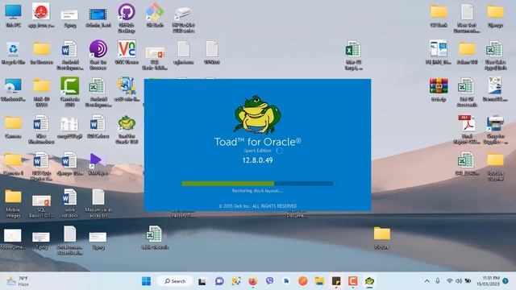Open the GitHub Desktop shortcut
This screenshot has width=516, height=290.
pos(127,18)
